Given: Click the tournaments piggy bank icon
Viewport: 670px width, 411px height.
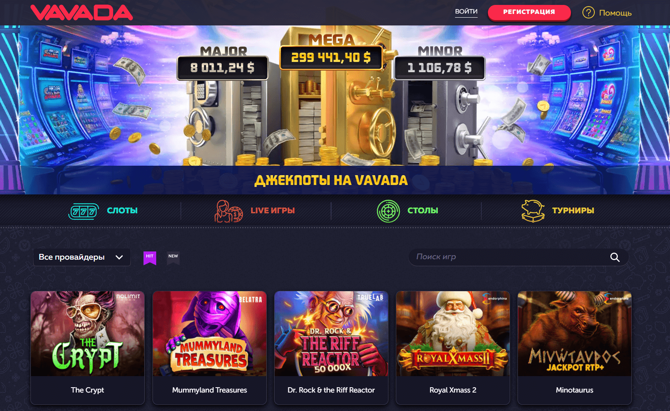Looking at the screenshot, I should pyautogui.click(x=533, y=211).
